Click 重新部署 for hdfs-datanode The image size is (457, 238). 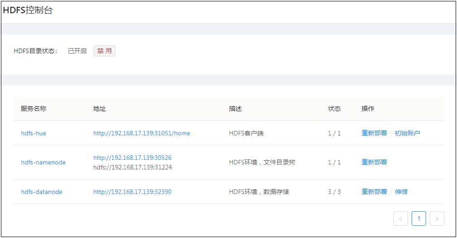pos(374,192)
